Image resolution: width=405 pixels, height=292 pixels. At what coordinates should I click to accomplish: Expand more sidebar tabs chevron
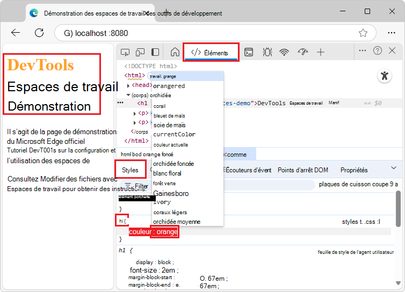click(x=394, y=168)
